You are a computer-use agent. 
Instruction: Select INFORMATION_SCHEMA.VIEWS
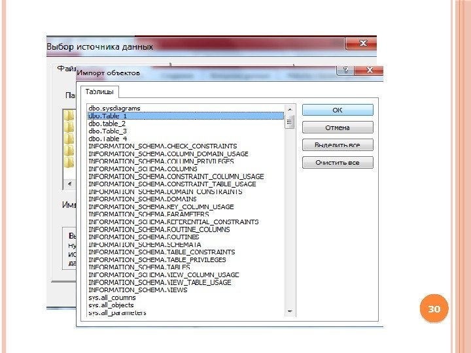(186, 290)
